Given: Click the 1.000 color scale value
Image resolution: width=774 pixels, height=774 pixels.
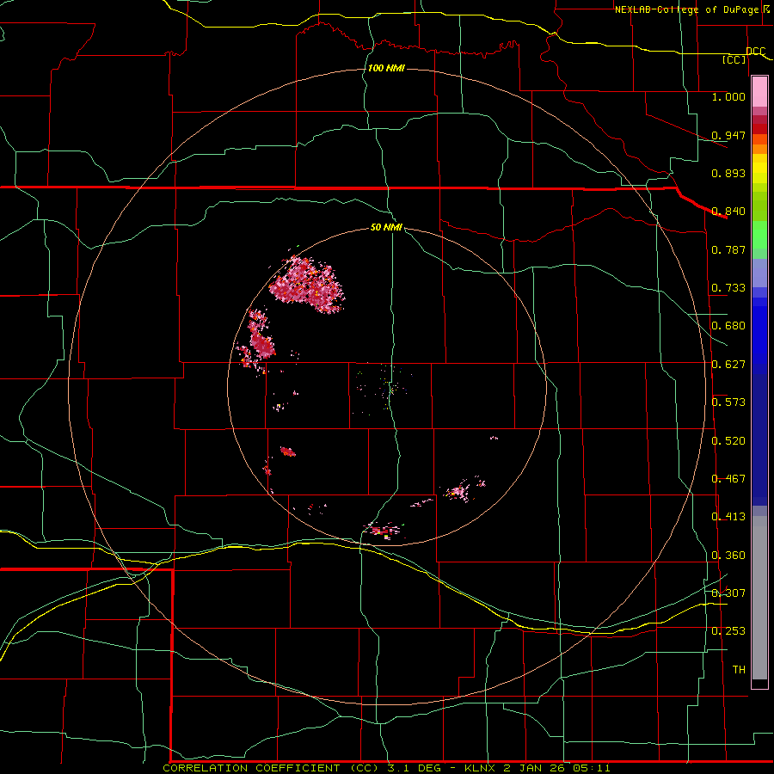Looking at the screenshot, I should [728, 96].
